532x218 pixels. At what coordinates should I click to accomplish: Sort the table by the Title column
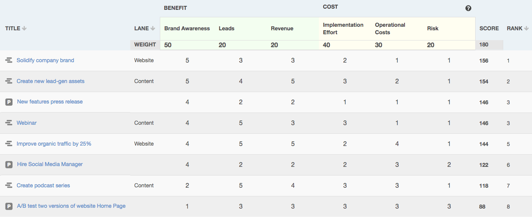16,28
